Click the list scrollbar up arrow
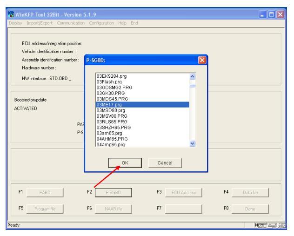This screenshot has height=236, width=294. (x=193, y=76)
